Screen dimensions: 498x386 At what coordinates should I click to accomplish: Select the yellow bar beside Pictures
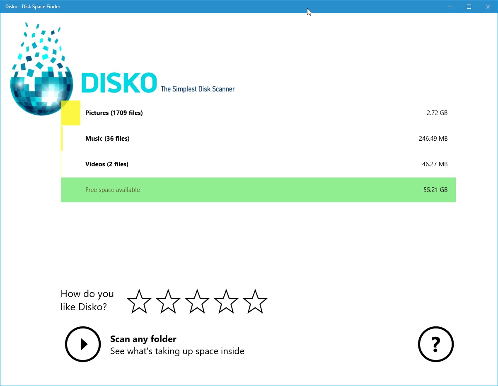pos(70,113)
